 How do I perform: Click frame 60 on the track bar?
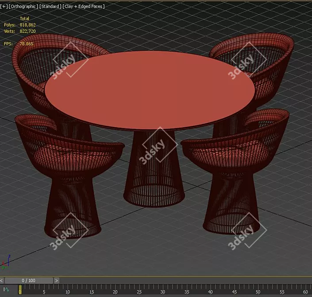pos(306,289)
